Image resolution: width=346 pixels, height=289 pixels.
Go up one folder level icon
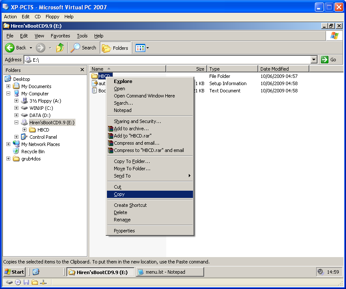[60, 48]
